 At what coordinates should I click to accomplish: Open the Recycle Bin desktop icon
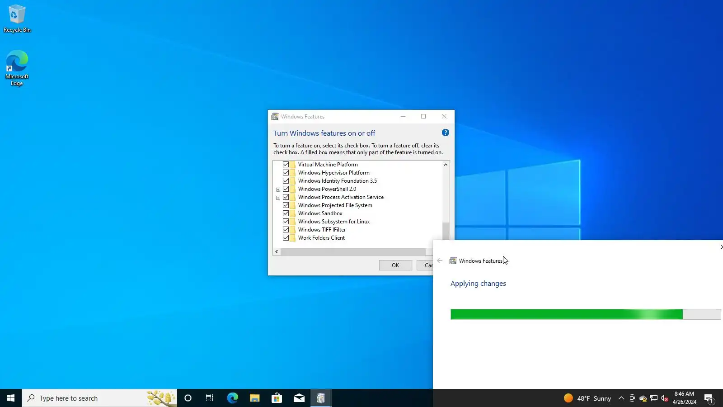point(17,19)
